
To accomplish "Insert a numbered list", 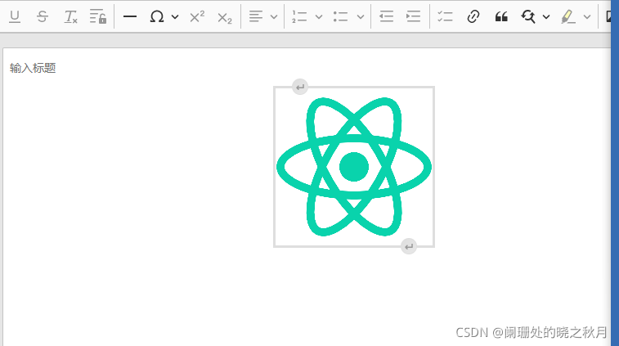I will (299, 16).
